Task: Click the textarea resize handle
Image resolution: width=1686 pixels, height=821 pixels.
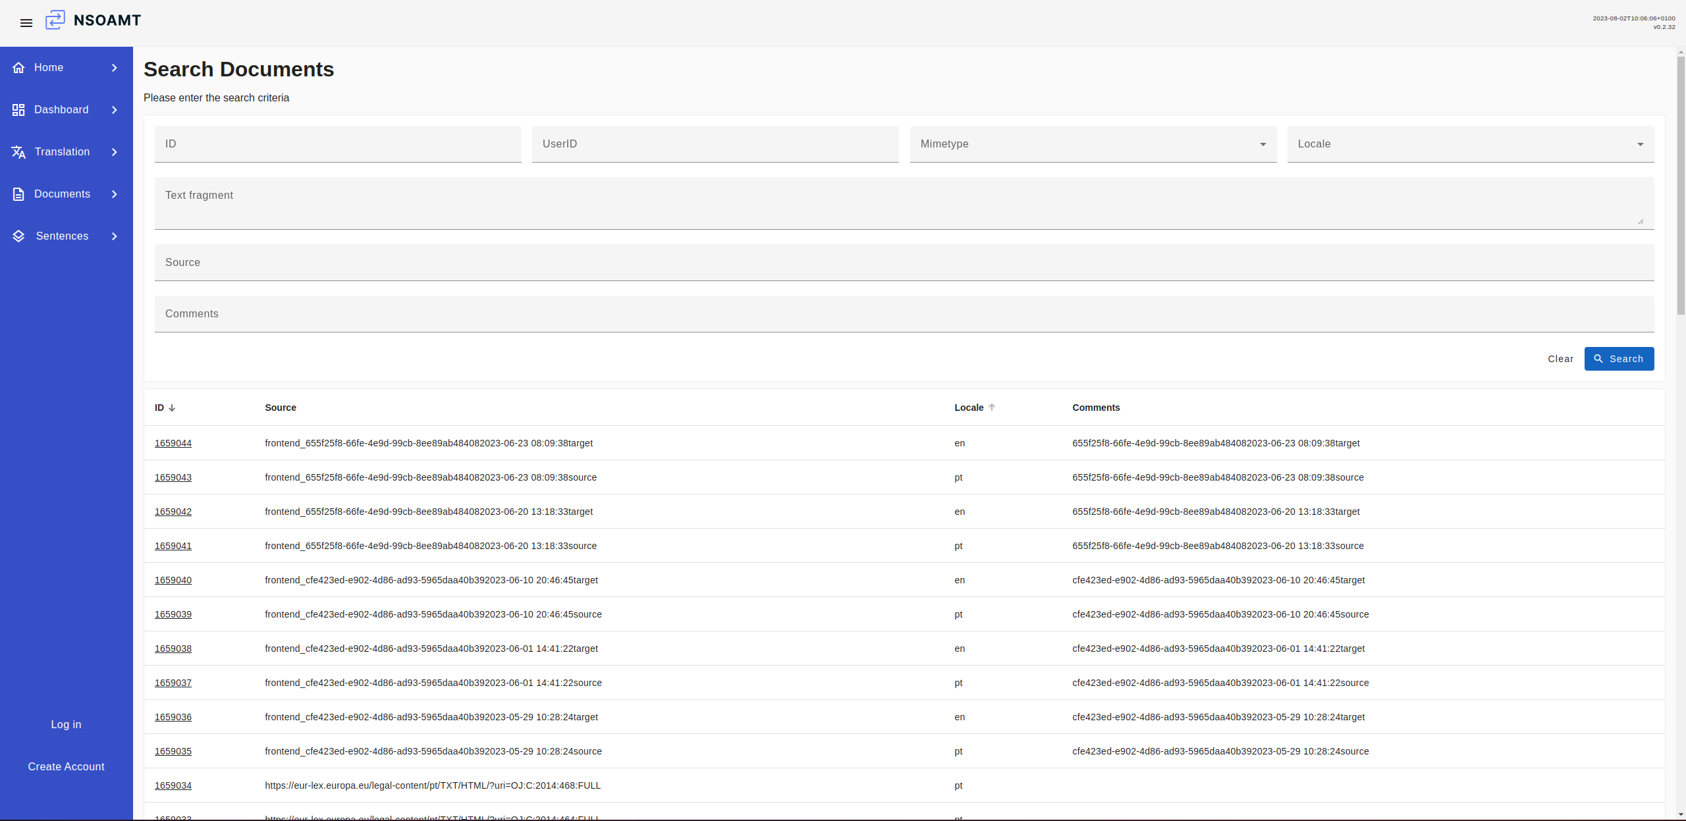Action: tap(1641, 221)
